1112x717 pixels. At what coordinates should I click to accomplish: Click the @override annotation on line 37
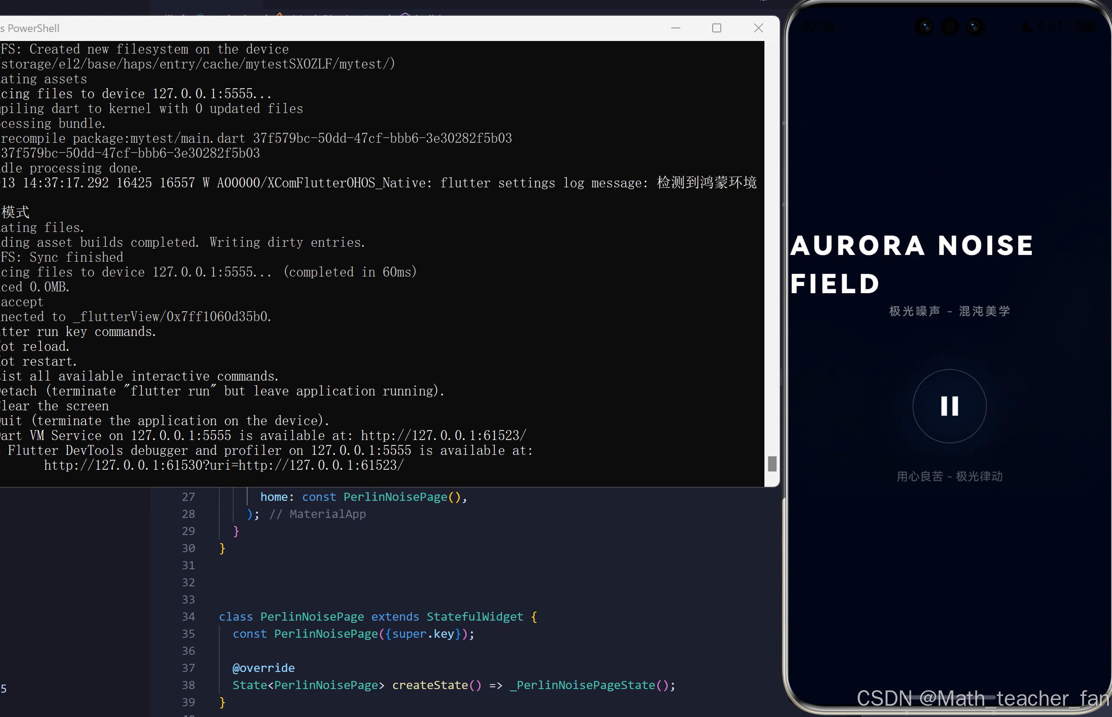click(x=263, y=667)
